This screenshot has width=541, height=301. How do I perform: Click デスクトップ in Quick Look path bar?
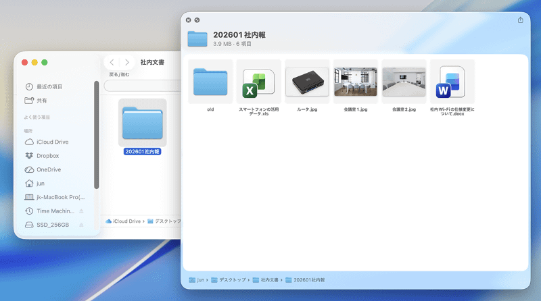[x=229, y=280]
